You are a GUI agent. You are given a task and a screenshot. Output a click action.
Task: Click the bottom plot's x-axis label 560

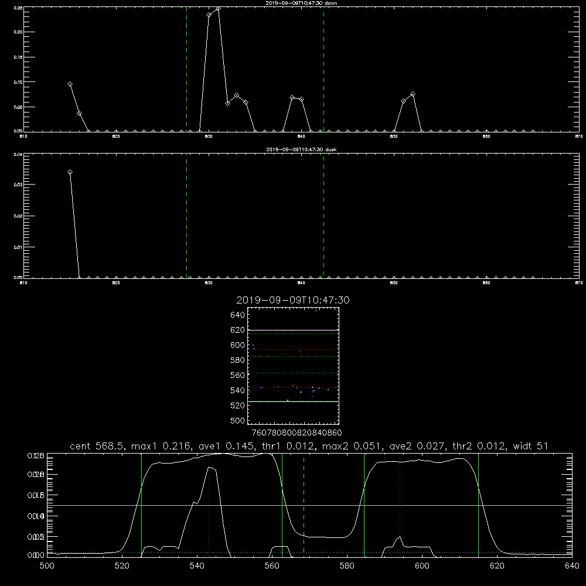point(272,566)
